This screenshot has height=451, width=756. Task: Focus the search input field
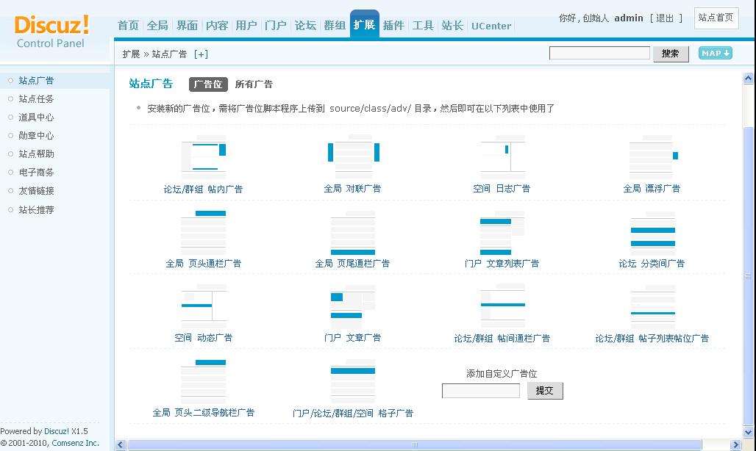(x=599, y=53)
